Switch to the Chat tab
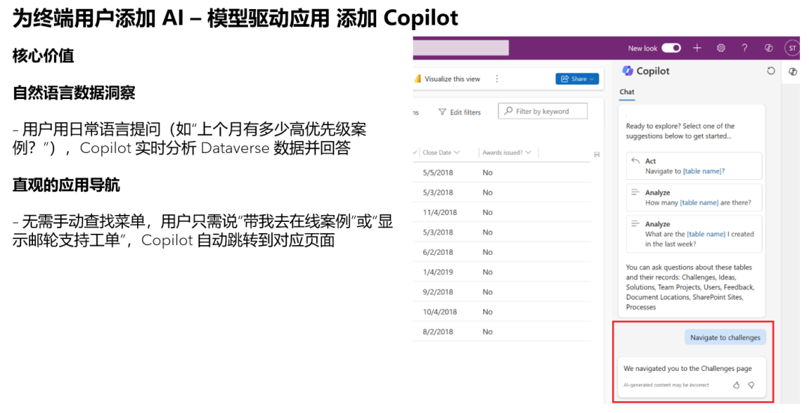This screenshot has width=809, height=413. [x=627, y=91]
